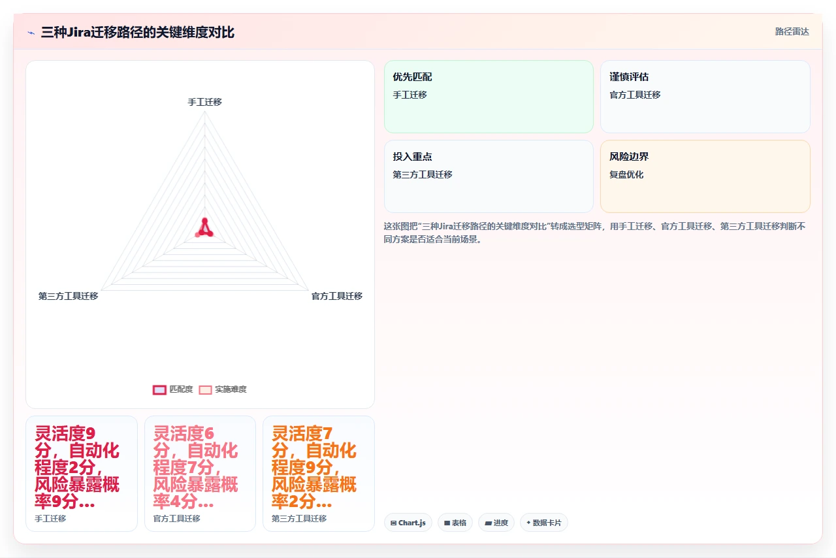
Task: Click the 匹配度 legend color box
Action: 159,389
